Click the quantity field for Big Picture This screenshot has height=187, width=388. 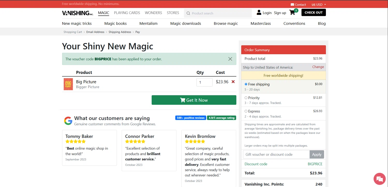pos(204,82)
